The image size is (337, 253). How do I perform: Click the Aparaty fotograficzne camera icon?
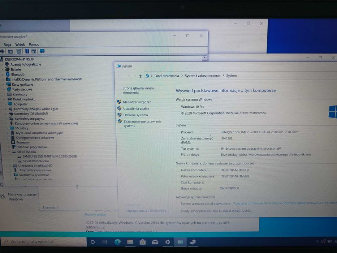pyautogui.click(x=7, y=64)
